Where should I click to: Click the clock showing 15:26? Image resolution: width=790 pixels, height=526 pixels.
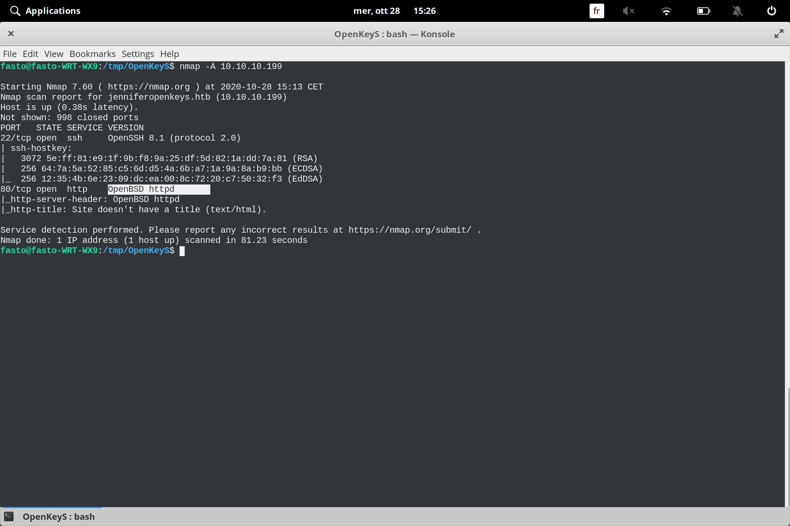[425, 11]
